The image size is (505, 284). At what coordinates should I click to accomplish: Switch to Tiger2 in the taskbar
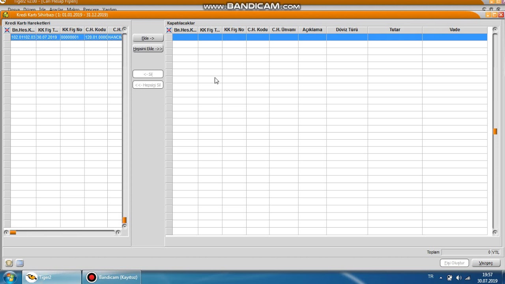click(x=51, y=277)
